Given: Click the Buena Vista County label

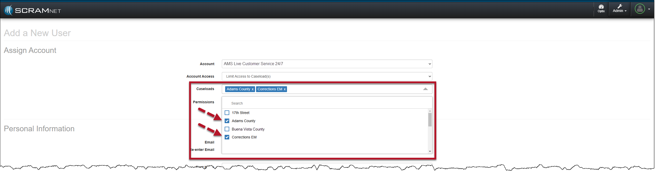Looking at the screenshot, I should pyautogui.click(x=248, y=129).
